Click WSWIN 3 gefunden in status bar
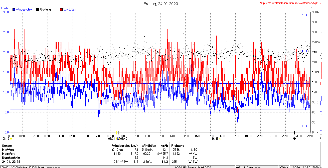The height and width of the screenshot is (168, 328). (248, 167)
